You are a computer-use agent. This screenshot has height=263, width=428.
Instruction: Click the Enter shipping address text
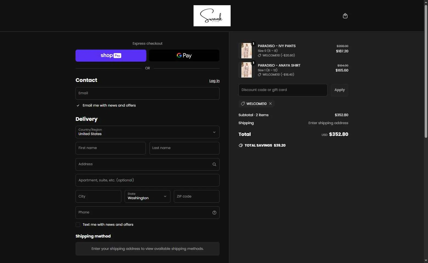click(x=328, y=123)
